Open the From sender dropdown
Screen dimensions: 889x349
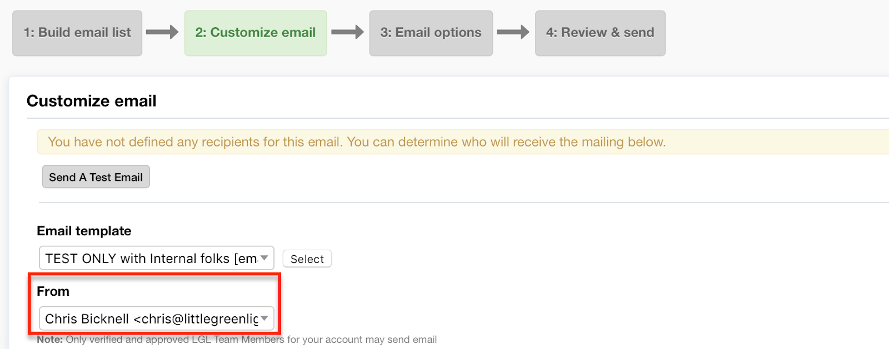(x=157, y=318)
